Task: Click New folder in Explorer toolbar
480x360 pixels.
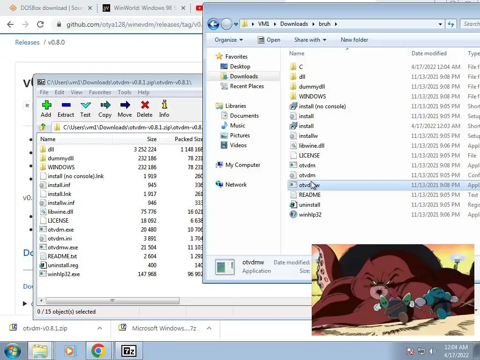Action: (354, 40)
